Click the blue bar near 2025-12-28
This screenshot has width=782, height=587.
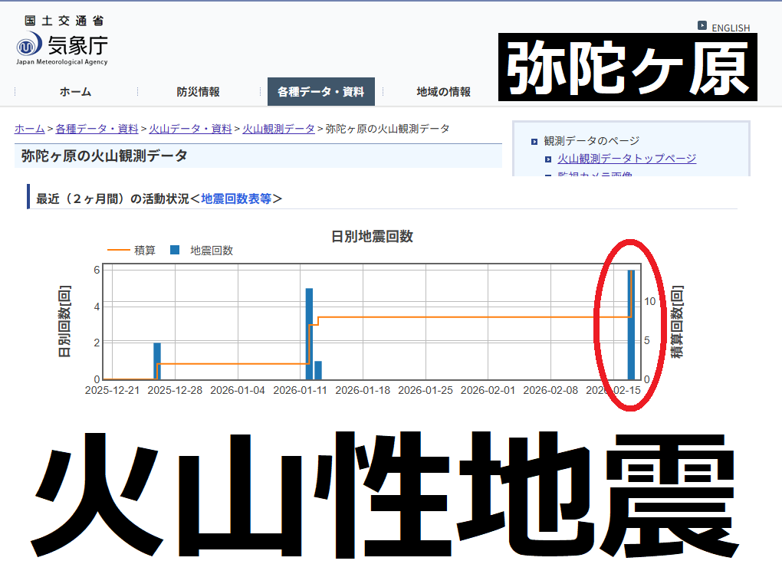coord(157,361)
